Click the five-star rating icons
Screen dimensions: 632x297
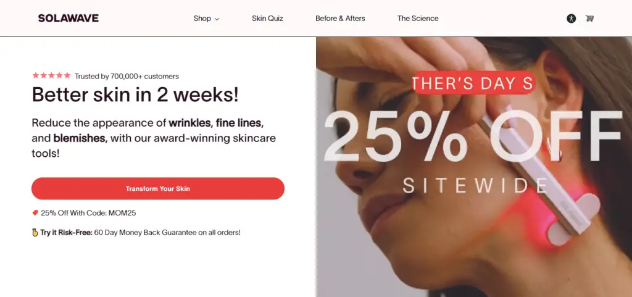[x=51, y=76]
